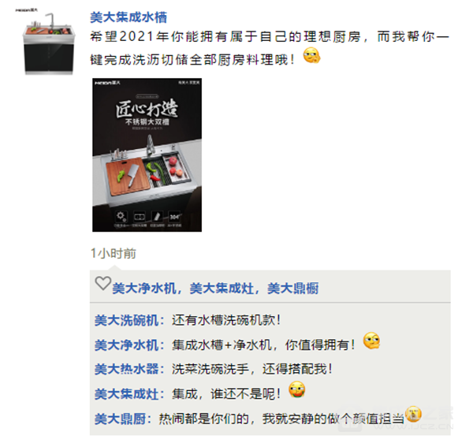
Task: Open the 匠心打造 poster image
Action: (x=147, y=155)
